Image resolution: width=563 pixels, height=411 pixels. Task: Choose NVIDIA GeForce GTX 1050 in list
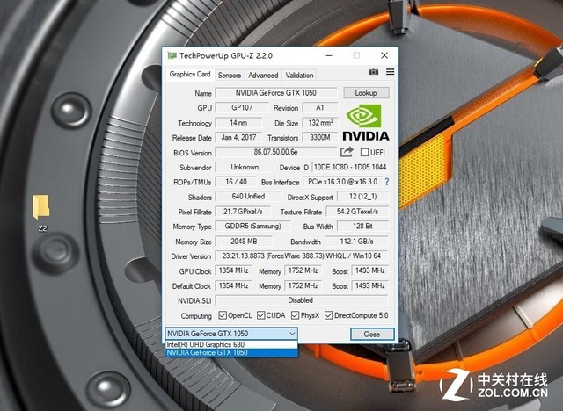point(231,352)
